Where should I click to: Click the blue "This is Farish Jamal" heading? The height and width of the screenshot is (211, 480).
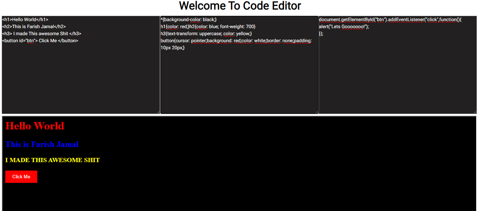(x=42, y=144)
